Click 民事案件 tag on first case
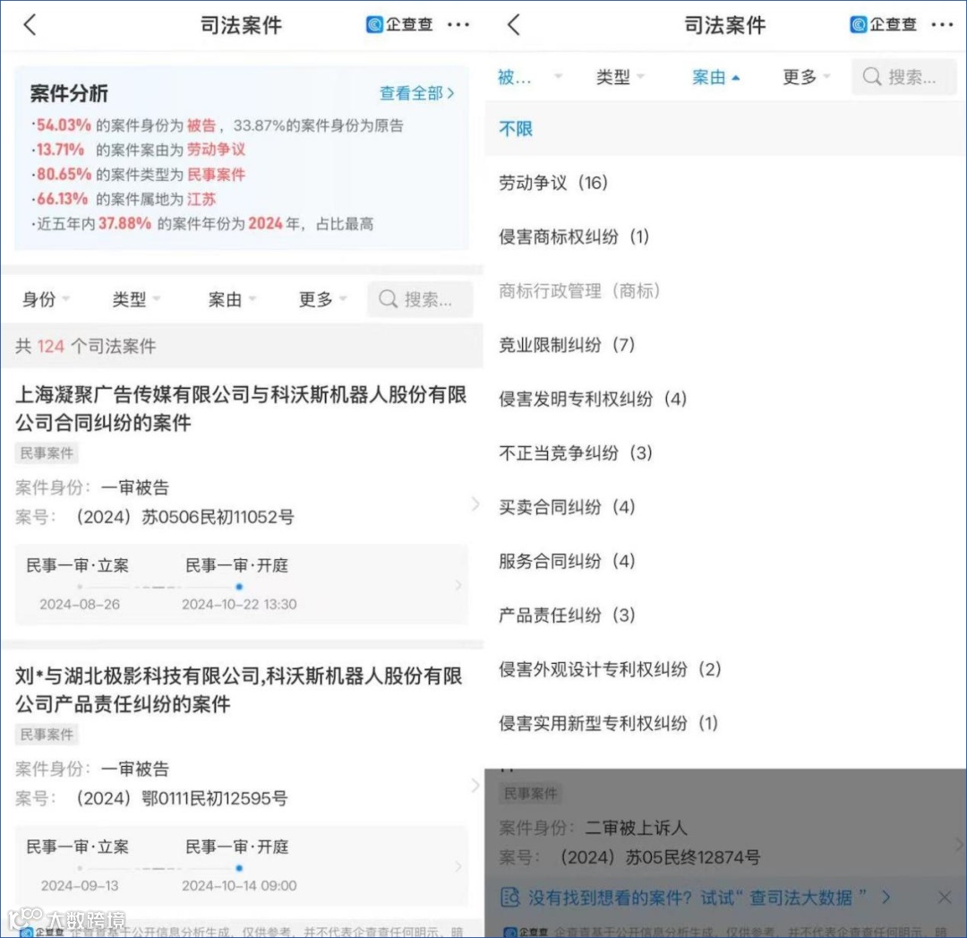The image size is (967, 938). point(47,453)
